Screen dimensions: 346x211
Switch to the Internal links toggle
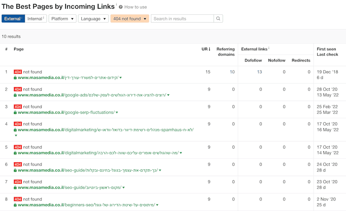pyautogui.click(x=36, y=19)
